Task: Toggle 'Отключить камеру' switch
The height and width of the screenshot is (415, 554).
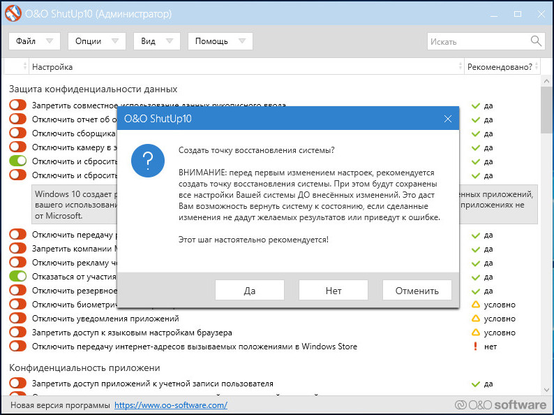Action: pos(18,147)
